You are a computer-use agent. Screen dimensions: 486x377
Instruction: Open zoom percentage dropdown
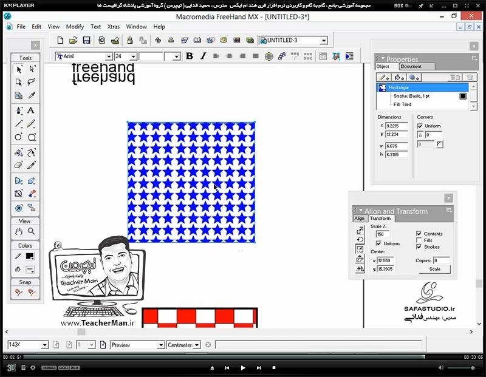44,345
